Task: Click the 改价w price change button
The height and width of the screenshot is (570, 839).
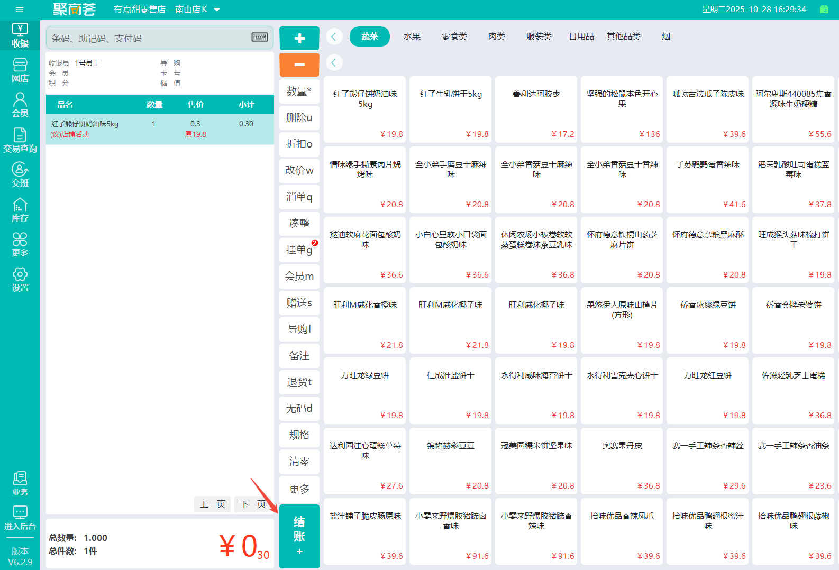Action: (299, 171)
